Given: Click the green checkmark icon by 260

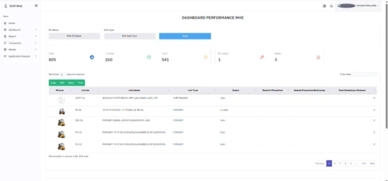Looking at the screenshot, I should [149, 57].
